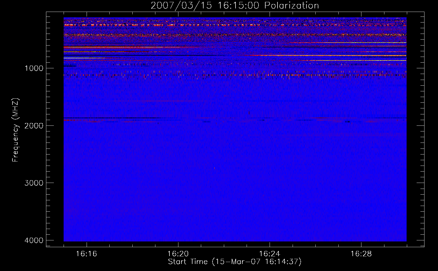Click the 'Start Time (15-Mar-07 16:14:37)' label
The image size is (438, 271).
(x=235, y=262)
